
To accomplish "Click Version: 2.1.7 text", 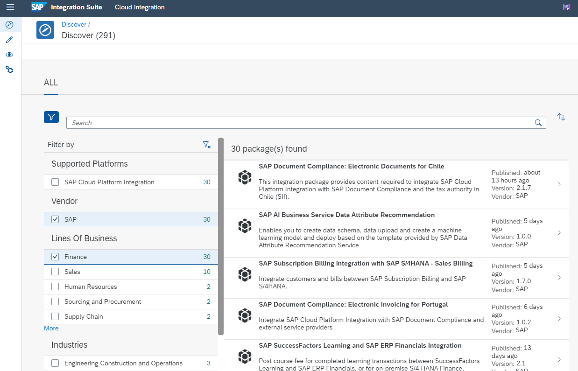I will [x=511, y=188].
